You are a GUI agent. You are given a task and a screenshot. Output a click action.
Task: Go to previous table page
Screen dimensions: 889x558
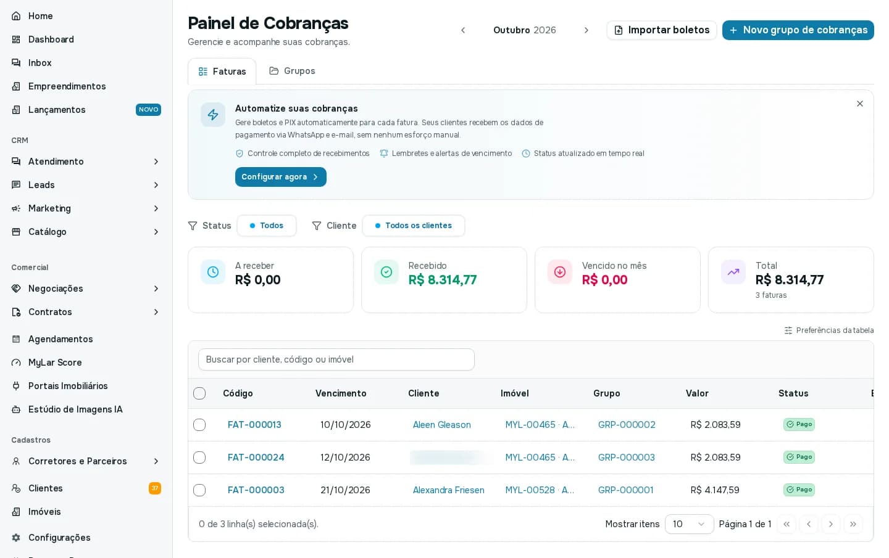click(809, 524)
